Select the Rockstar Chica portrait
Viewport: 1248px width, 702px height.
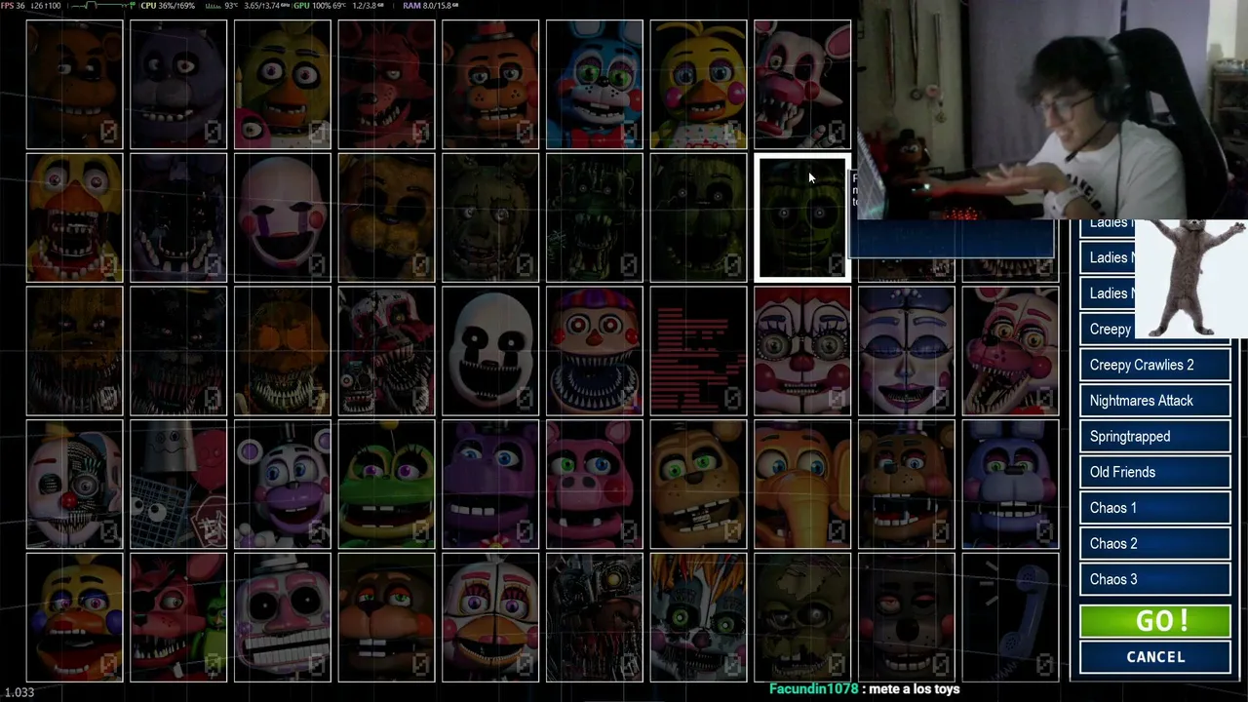pos(74,618)
